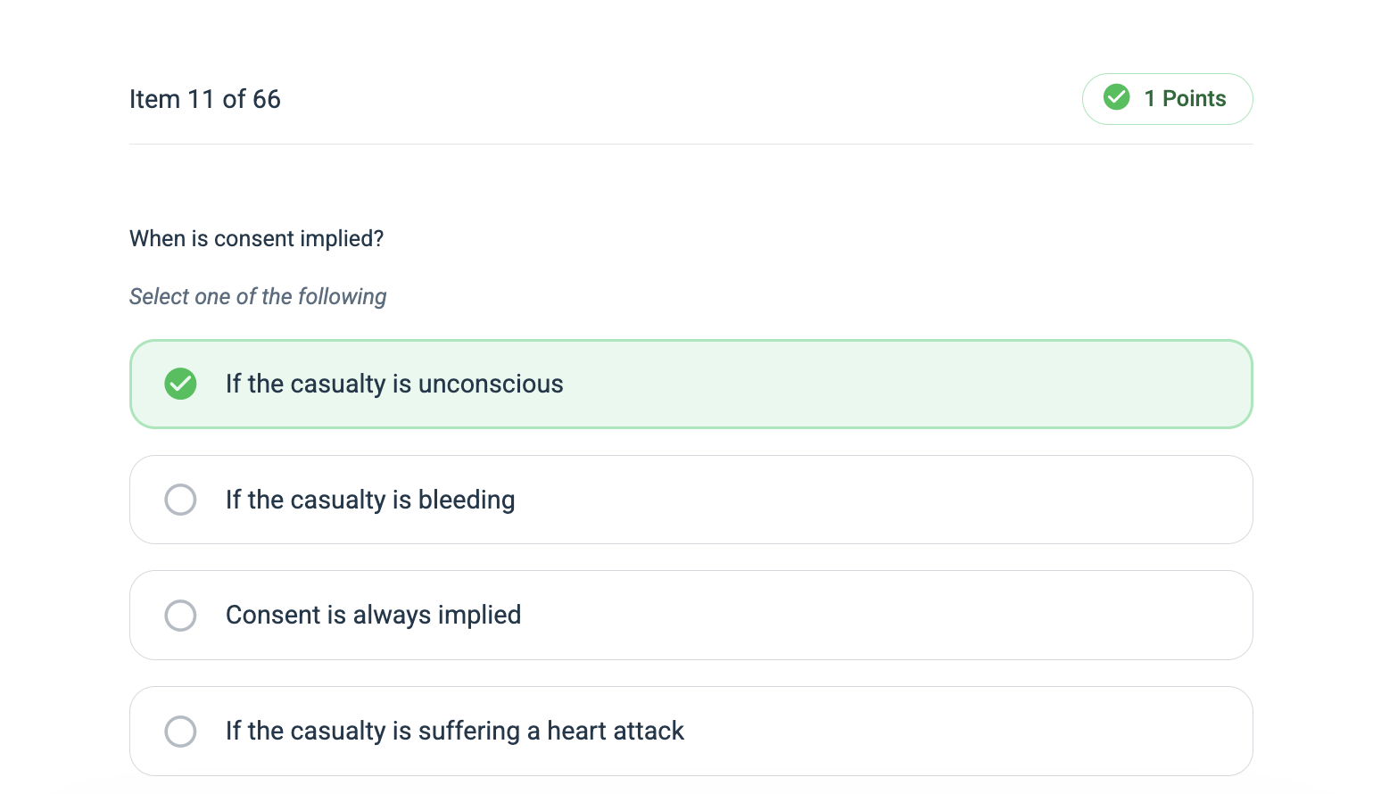Screen dimensions: 1381x794
Task: Click the divider line below the item header
Action: pos(690,144)
